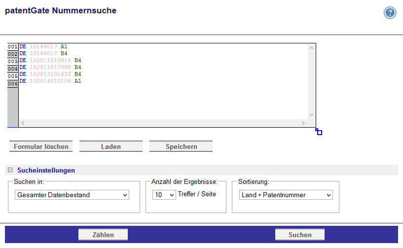Click the entry DE 102011010814 B4
The width and height of the screenshot is (403, 248).
click(x=50, y=60)
